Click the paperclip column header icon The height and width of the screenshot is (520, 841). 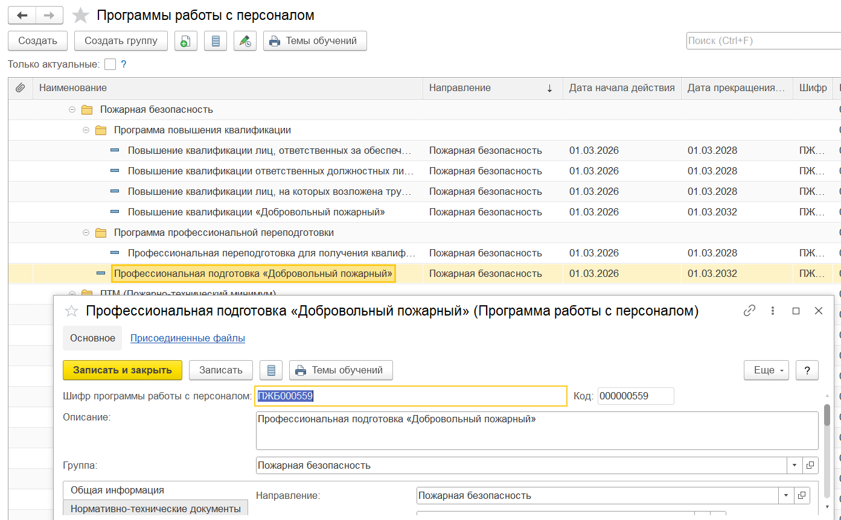pyautogui.click(x=20, y=88)
